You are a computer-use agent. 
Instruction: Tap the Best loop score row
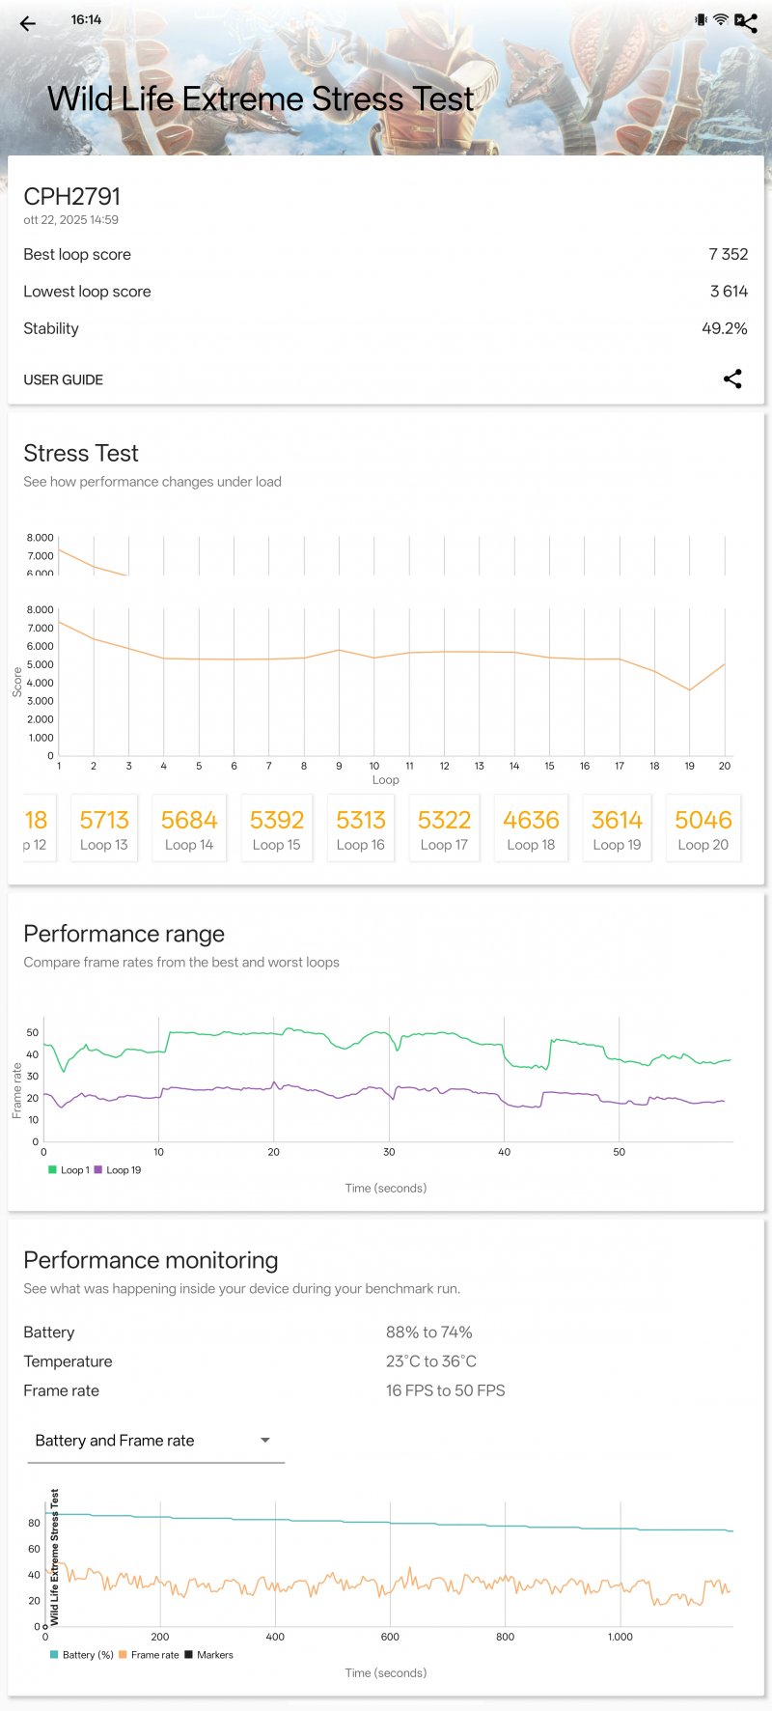coord(386,254)
